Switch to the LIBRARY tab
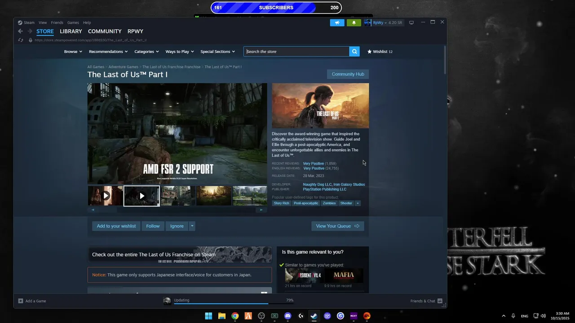This screenshot has width=575, height=323. point(71,31)
